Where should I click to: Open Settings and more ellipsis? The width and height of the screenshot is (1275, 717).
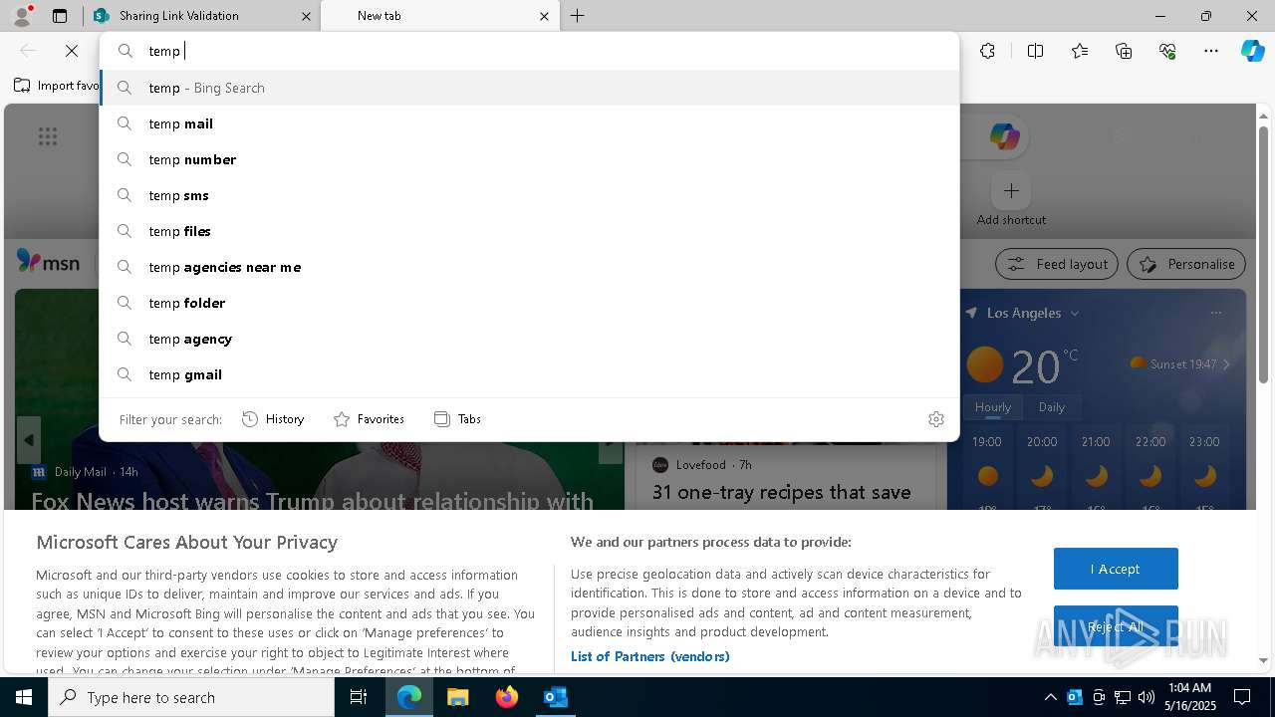pos(1211,51)
